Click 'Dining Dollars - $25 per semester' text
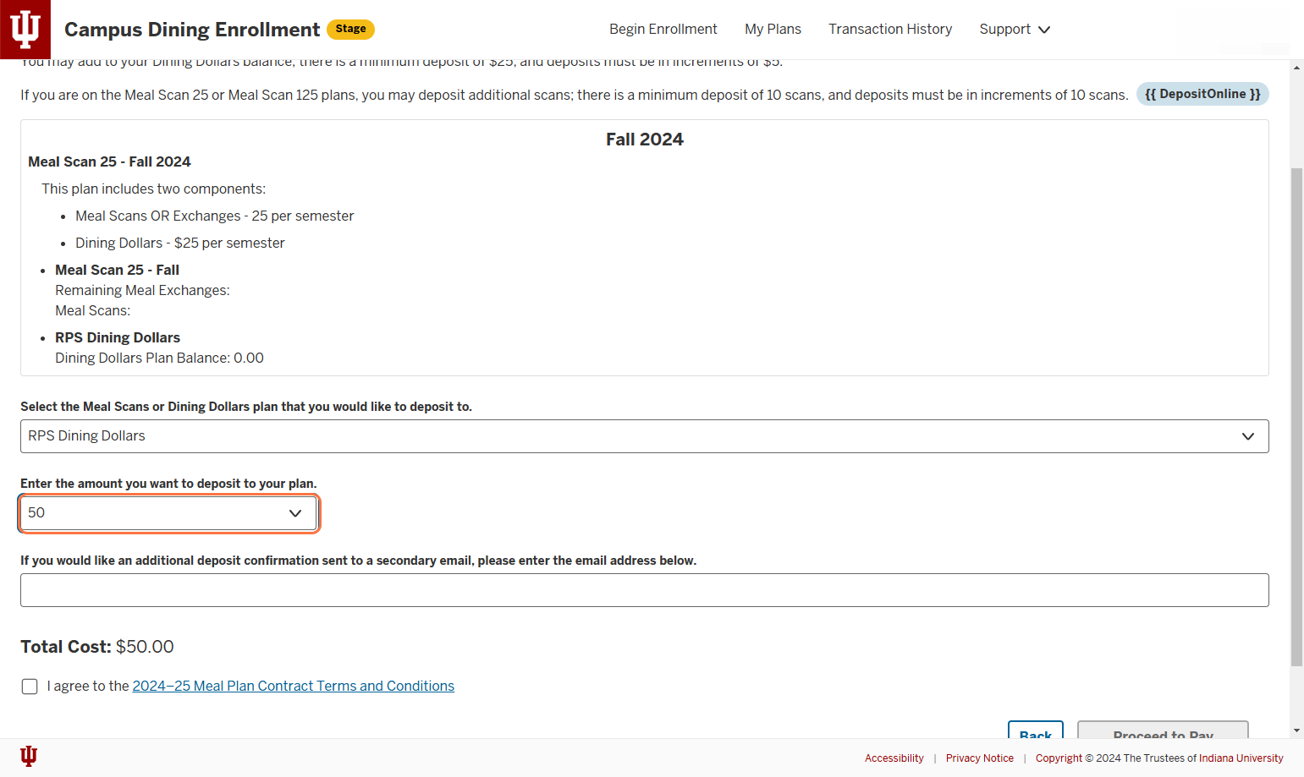Image resolution: width=1304 pixels, height=777 pixels. 179,243
